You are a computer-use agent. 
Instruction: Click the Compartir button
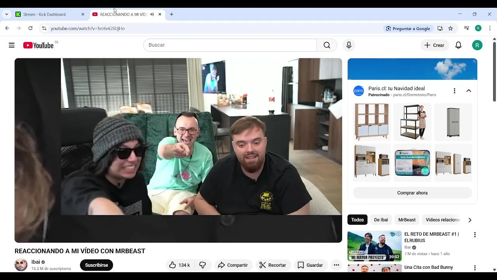233,265
